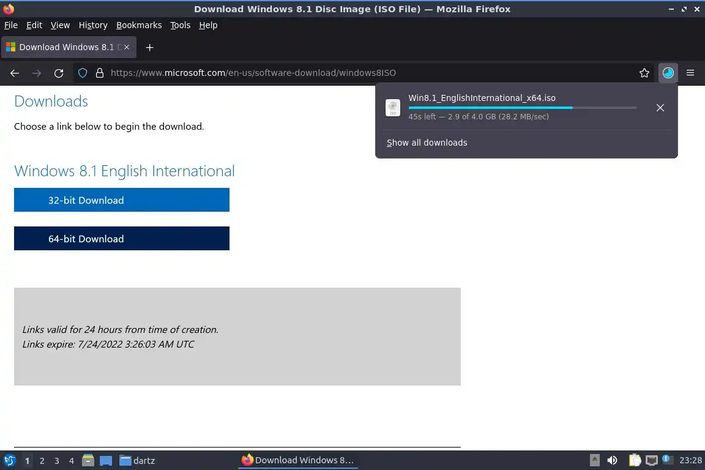Image resolution: width=705 pixels, height=470 pixels.
Task: Open the Bookmarks menu
Action: [139, 25]
